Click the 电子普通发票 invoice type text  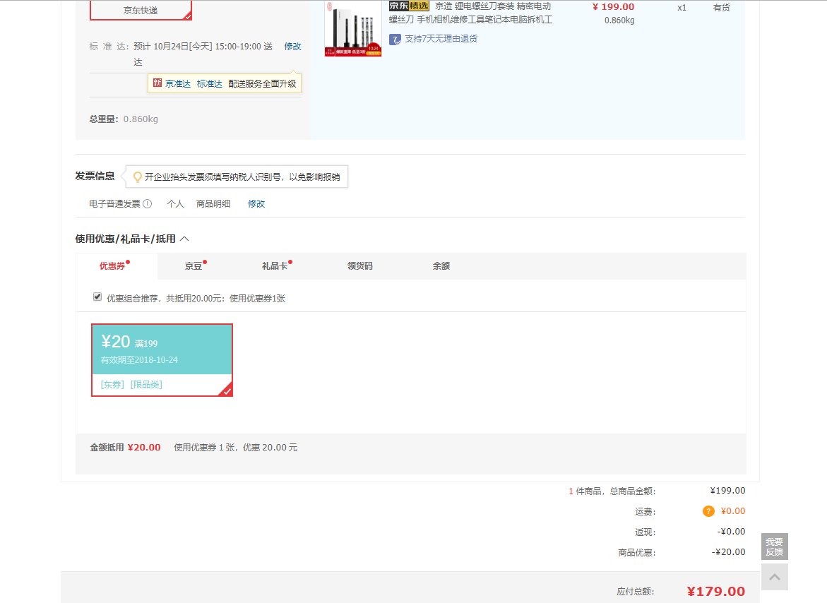coord(115,204)
